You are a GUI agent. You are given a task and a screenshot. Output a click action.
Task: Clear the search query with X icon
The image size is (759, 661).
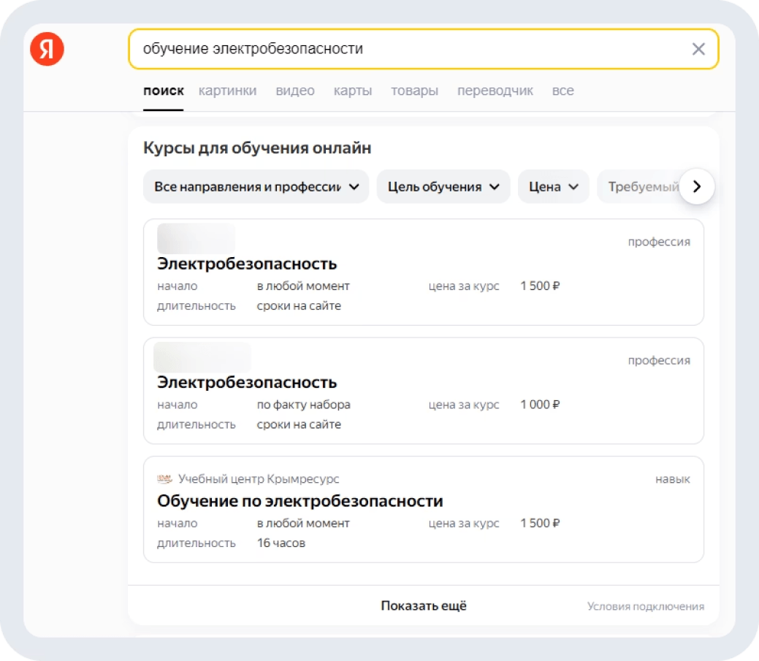(x=698, y=49)
